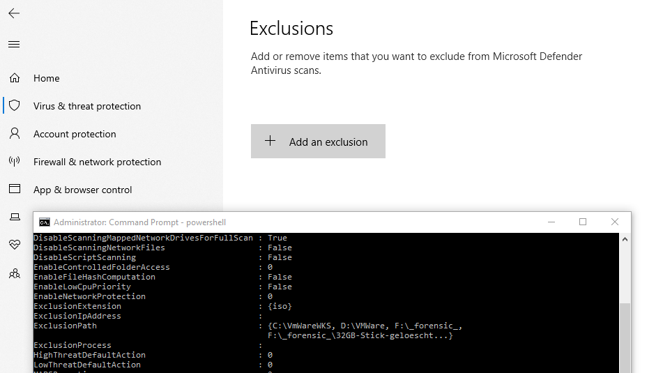Image resolution: width=663 pixels, height=373 pixels.
Task: Select Virus & threat protection
Action: coord(87,106)
